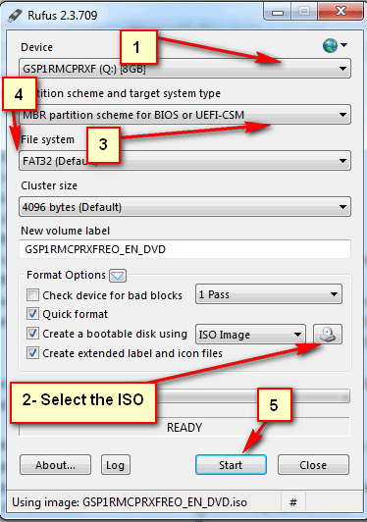367x522 pixels.
Task: Uncheck the Quick format checkbox
Action: 32,314
